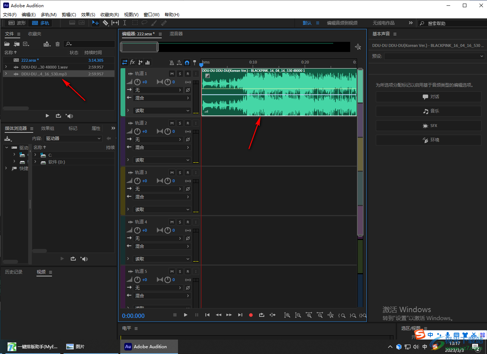
Task: Select the Move tool in toolbar
Action: coord(95,23)
